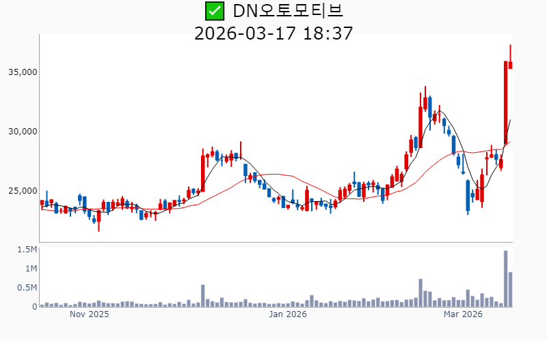Click the 2026-03-17 18:37 timestamp text
The image size is (547, 341).
coord(273,33)
